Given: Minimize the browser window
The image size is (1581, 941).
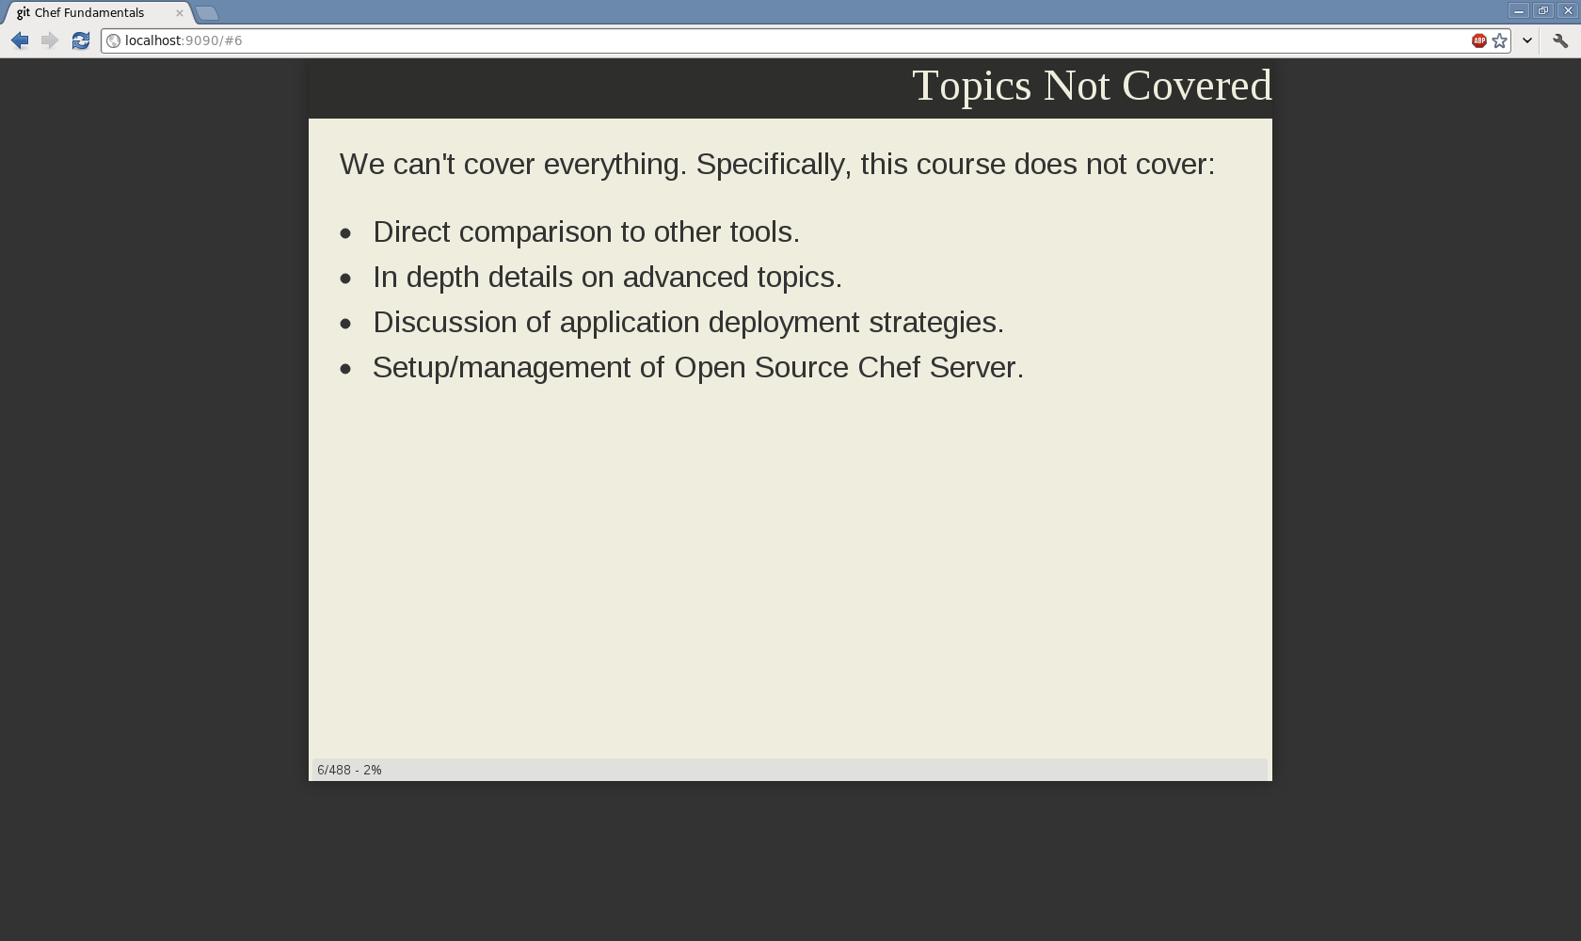Looking at the screenshot, I should (x=1519, y=10).
